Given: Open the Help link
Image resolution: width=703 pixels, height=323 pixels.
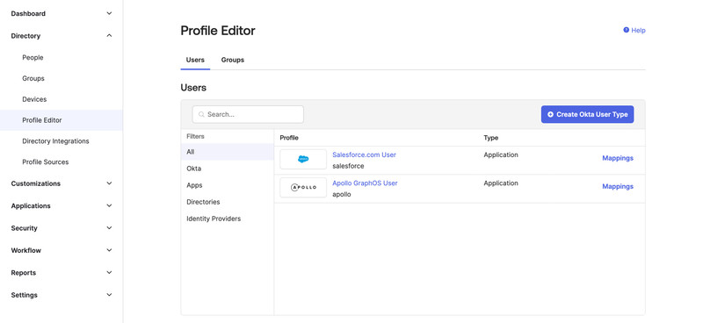Looking at the screenshot, I should pos(638,31).
